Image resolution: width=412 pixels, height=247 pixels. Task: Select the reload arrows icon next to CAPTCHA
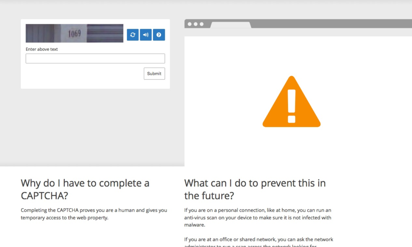[x=132, y=35]
